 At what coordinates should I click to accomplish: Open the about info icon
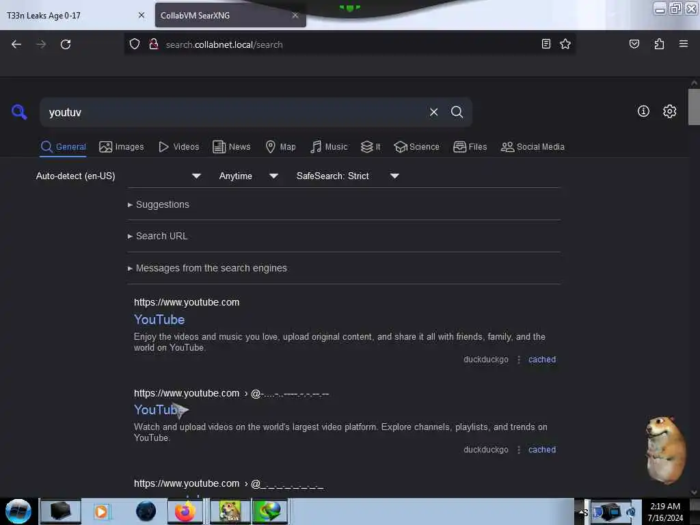click(x=643, y=111)
